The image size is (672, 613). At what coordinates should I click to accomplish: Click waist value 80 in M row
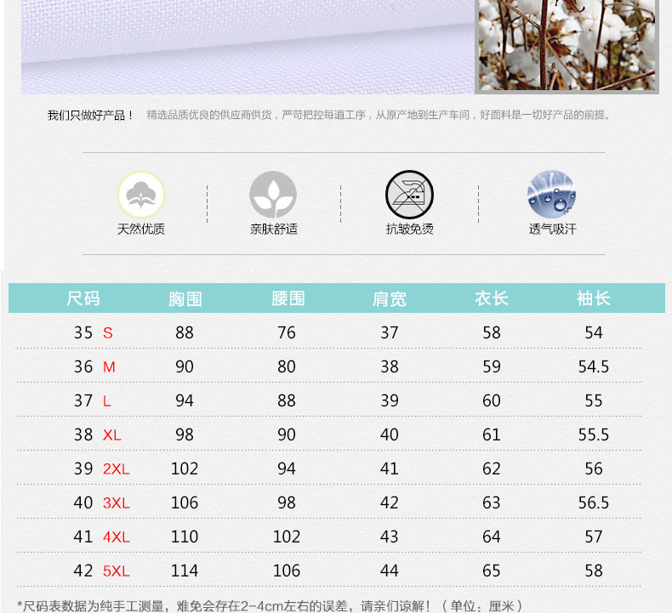point(287,367)
